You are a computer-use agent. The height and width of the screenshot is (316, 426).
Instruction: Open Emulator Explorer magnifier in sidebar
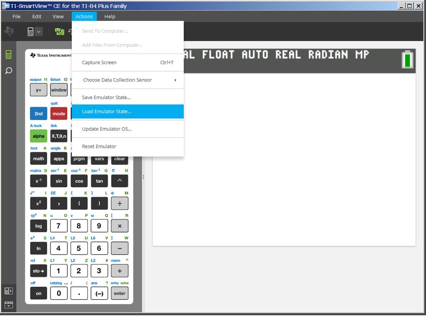tap(9, 71)
